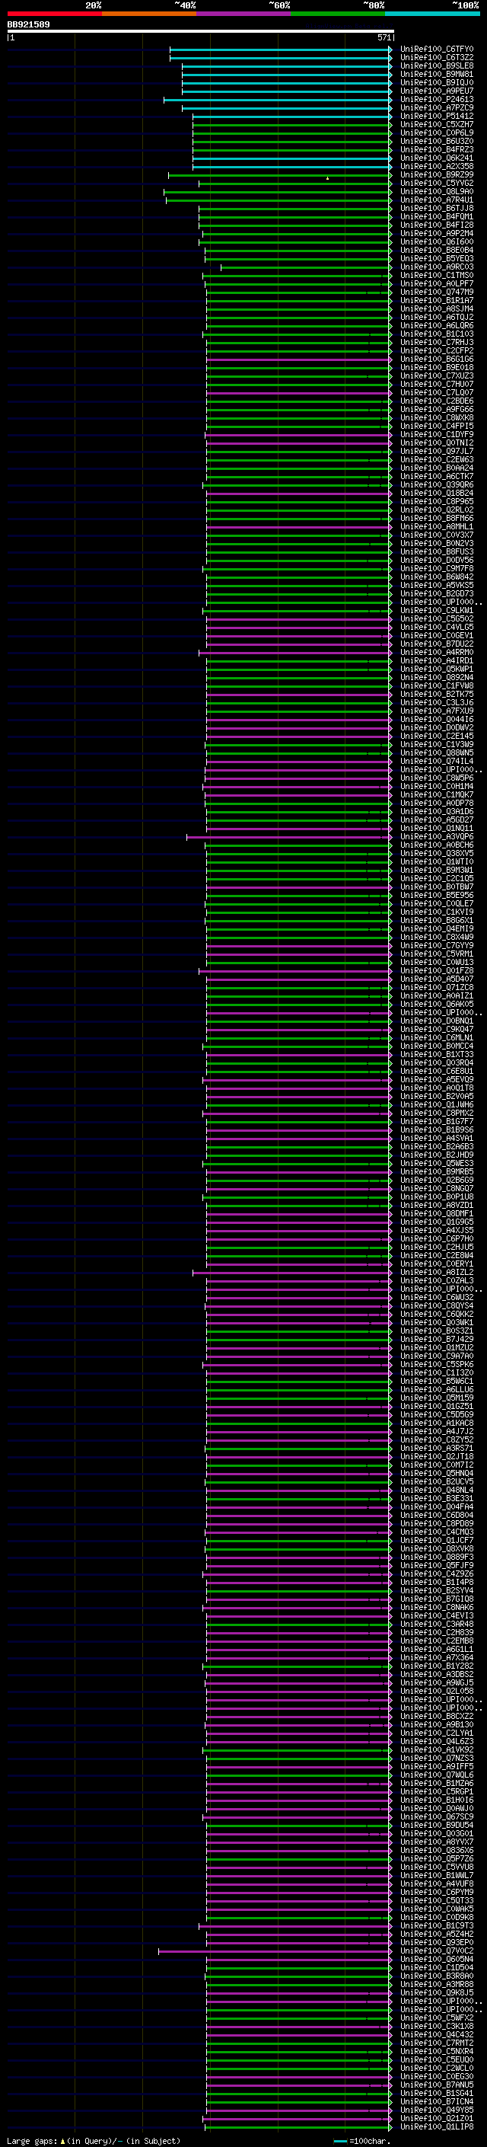Image resolution: width=487 pixels, height=2147 pixels.
Task: Select label UniRef100_A8MHL1
Action: [437, 527]
